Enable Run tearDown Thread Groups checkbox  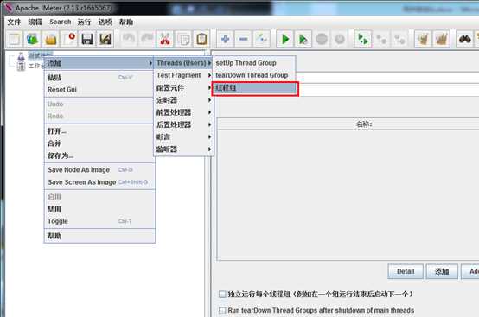tap(222, 311)
